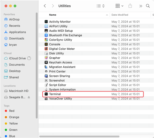Open the group-by grid dropdown
This screenshot has height=138, width=154.
pos(119,6)
